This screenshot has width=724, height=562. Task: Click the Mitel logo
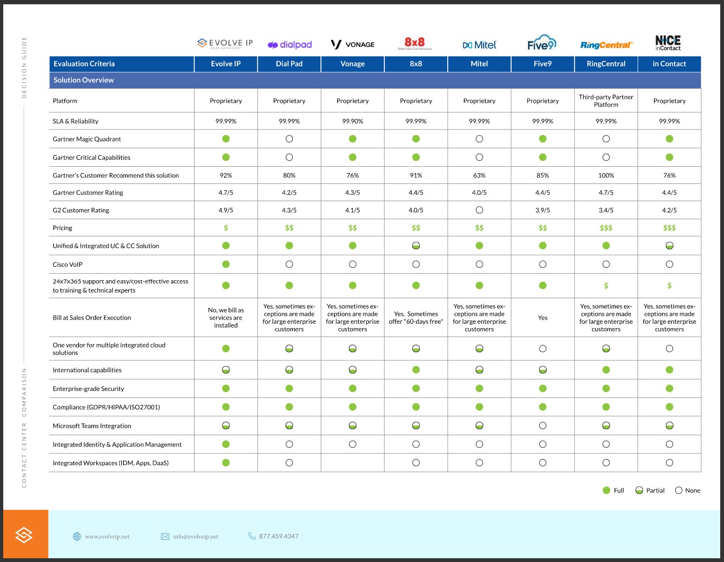pyautogui.click(x=479, y=45)
